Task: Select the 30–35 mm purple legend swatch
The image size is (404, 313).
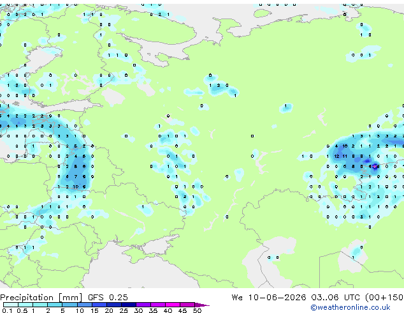Action: click(x=143, y=305)
